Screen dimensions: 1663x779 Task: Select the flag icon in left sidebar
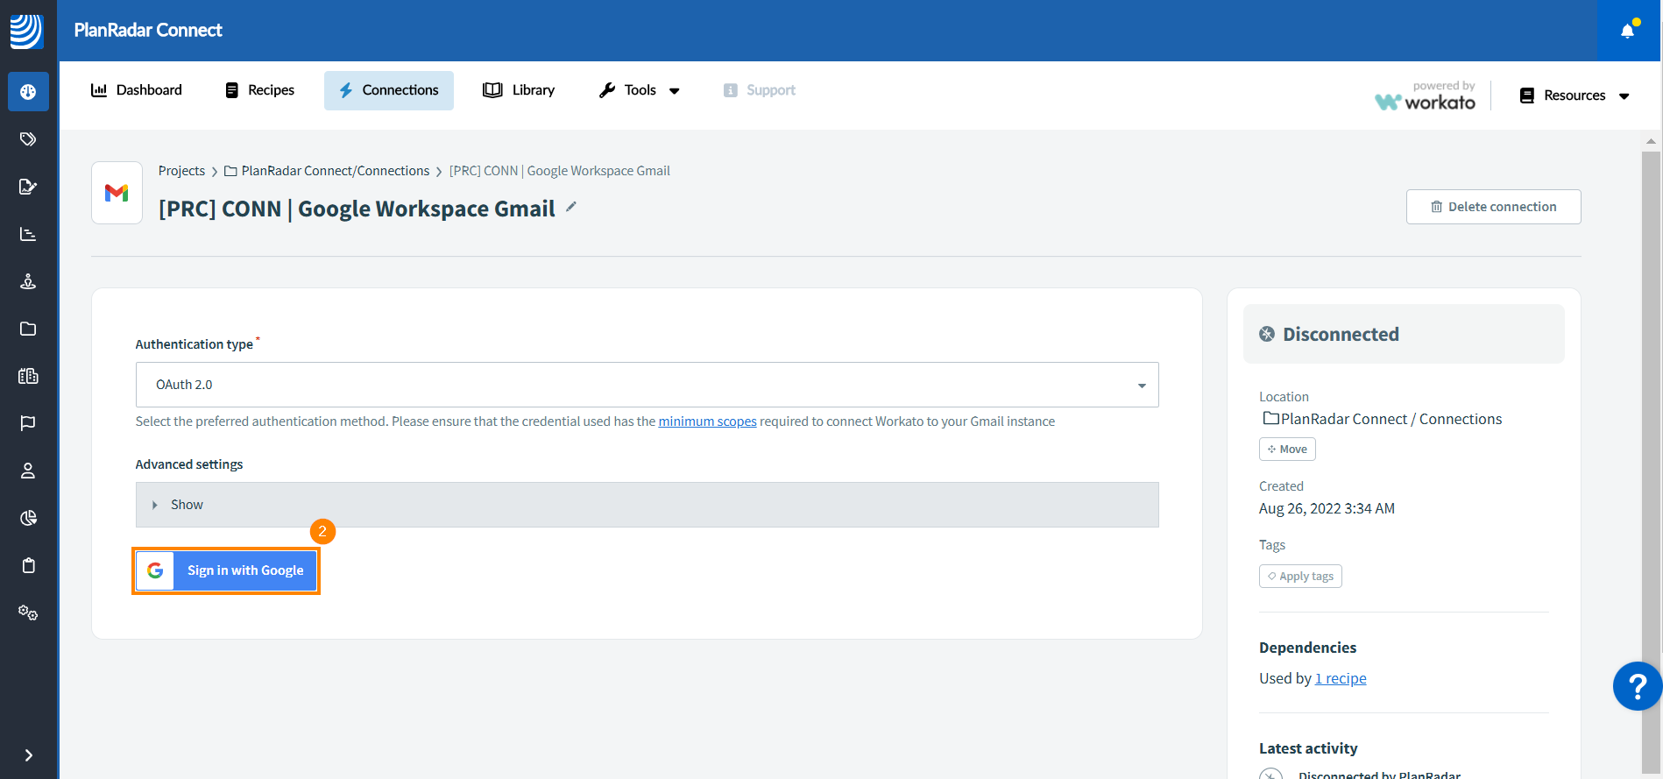pos(28,423)
